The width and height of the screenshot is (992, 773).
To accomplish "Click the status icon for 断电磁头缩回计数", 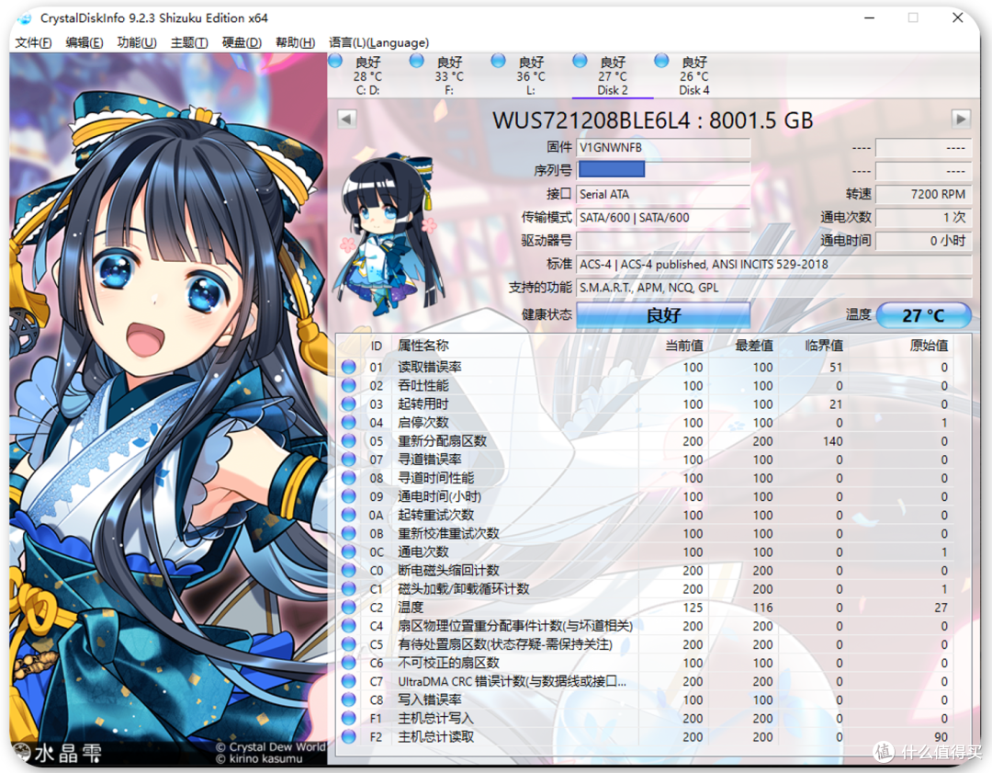I will 349,571.
